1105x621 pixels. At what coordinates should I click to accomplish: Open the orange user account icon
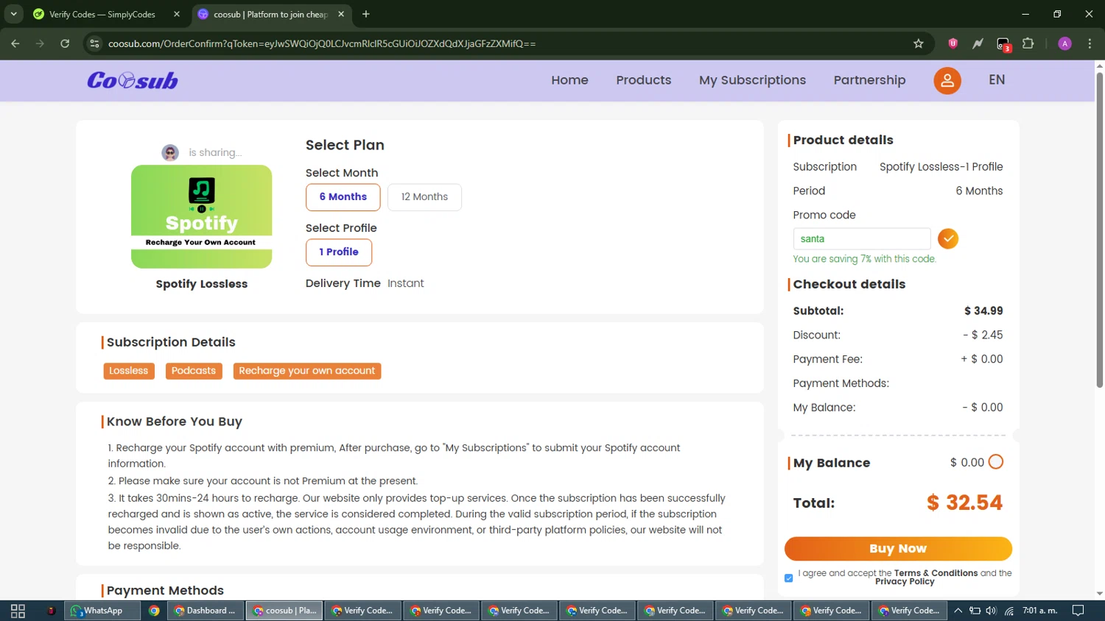tap(947, 81)
